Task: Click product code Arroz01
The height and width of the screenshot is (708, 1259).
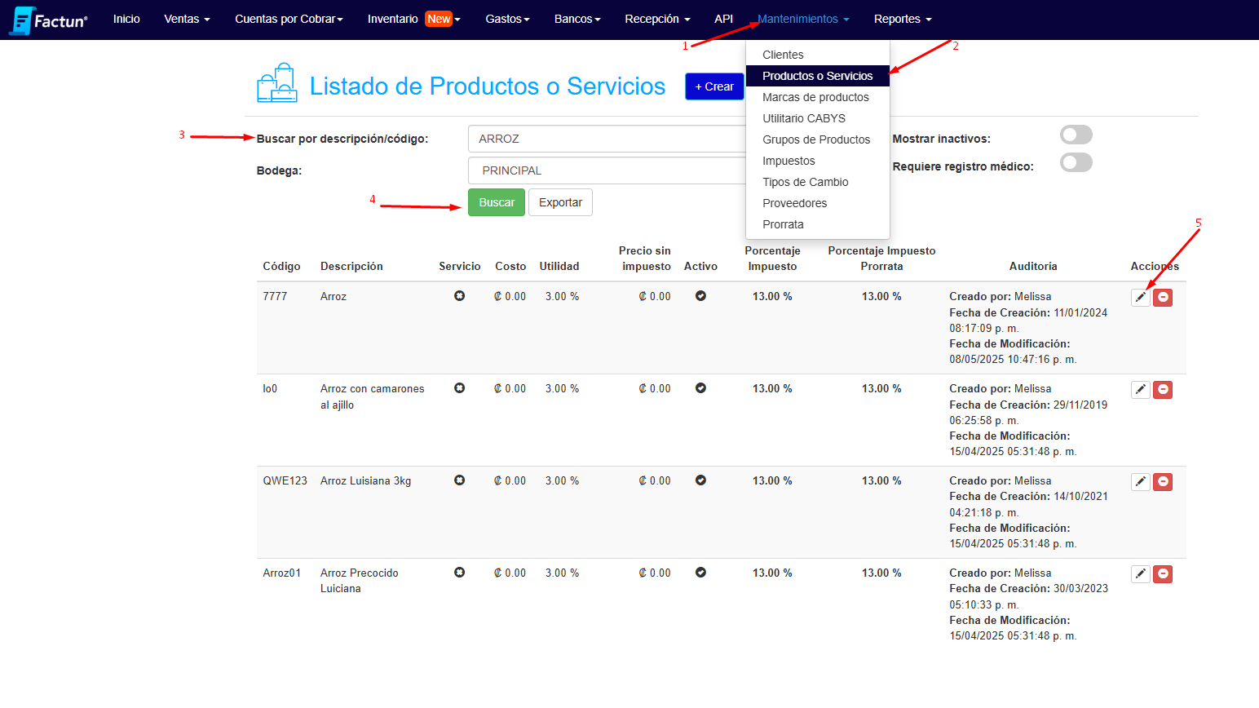Action: [x=281, y=573]
